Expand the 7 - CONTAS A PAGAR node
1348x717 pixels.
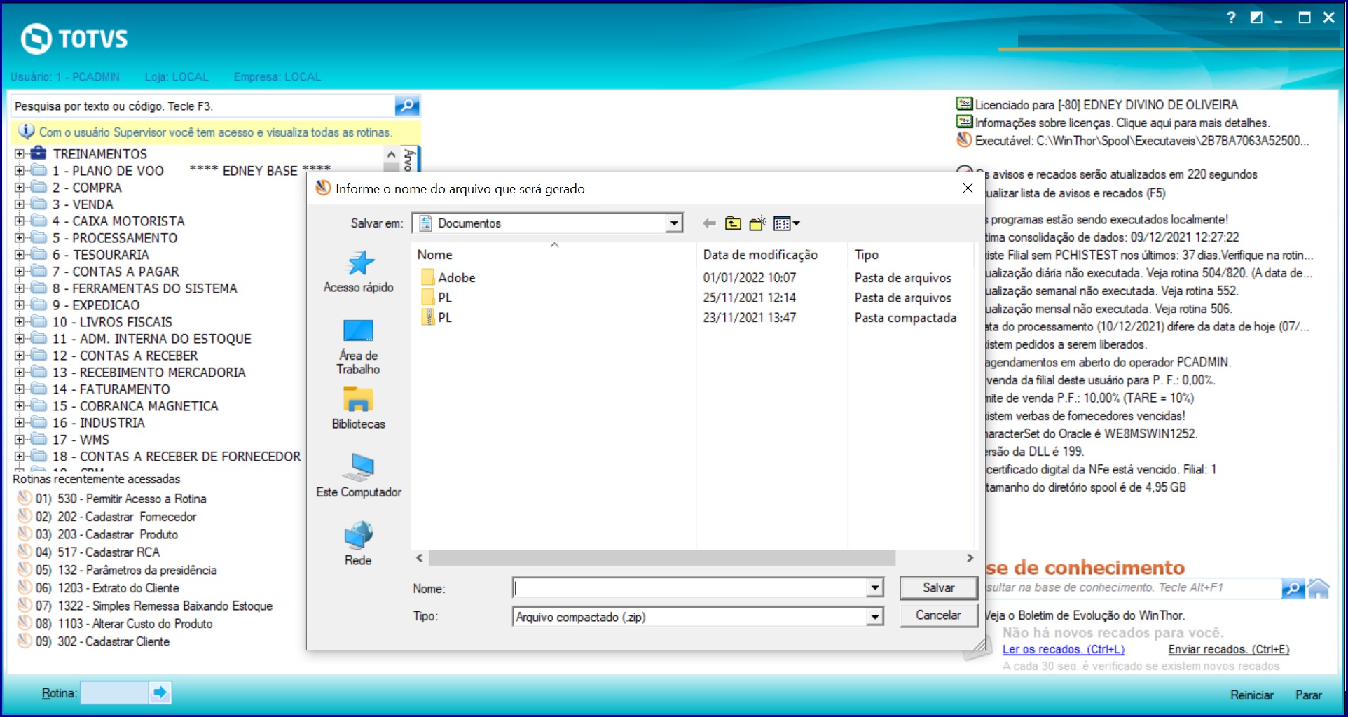click(x=20, y=272)
